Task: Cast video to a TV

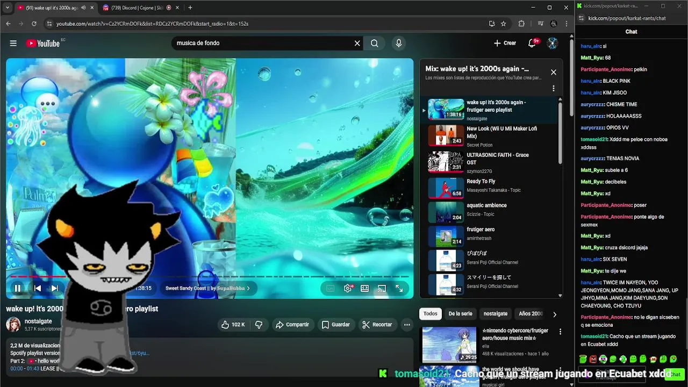Action: tap(382, 288)
